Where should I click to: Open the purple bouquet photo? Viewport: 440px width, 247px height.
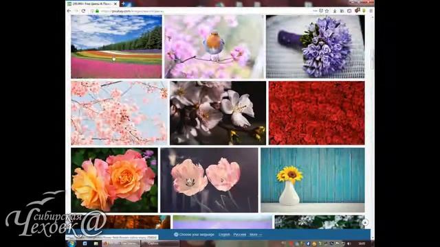(316, 47)
